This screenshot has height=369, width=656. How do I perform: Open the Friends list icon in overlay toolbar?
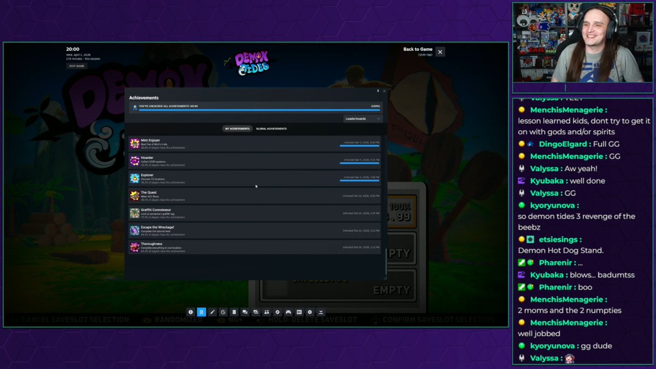(x=266, y=312)
